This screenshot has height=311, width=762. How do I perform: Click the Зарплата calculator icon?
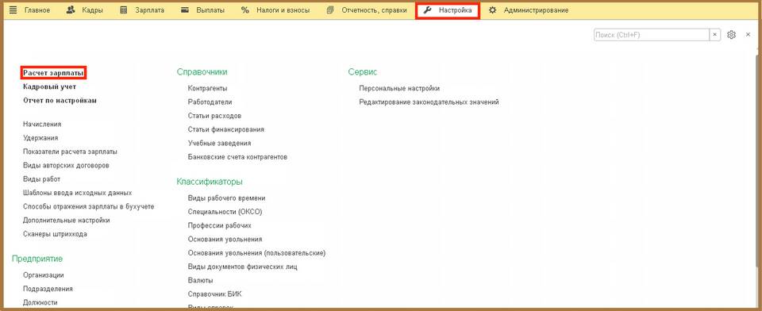124,10
